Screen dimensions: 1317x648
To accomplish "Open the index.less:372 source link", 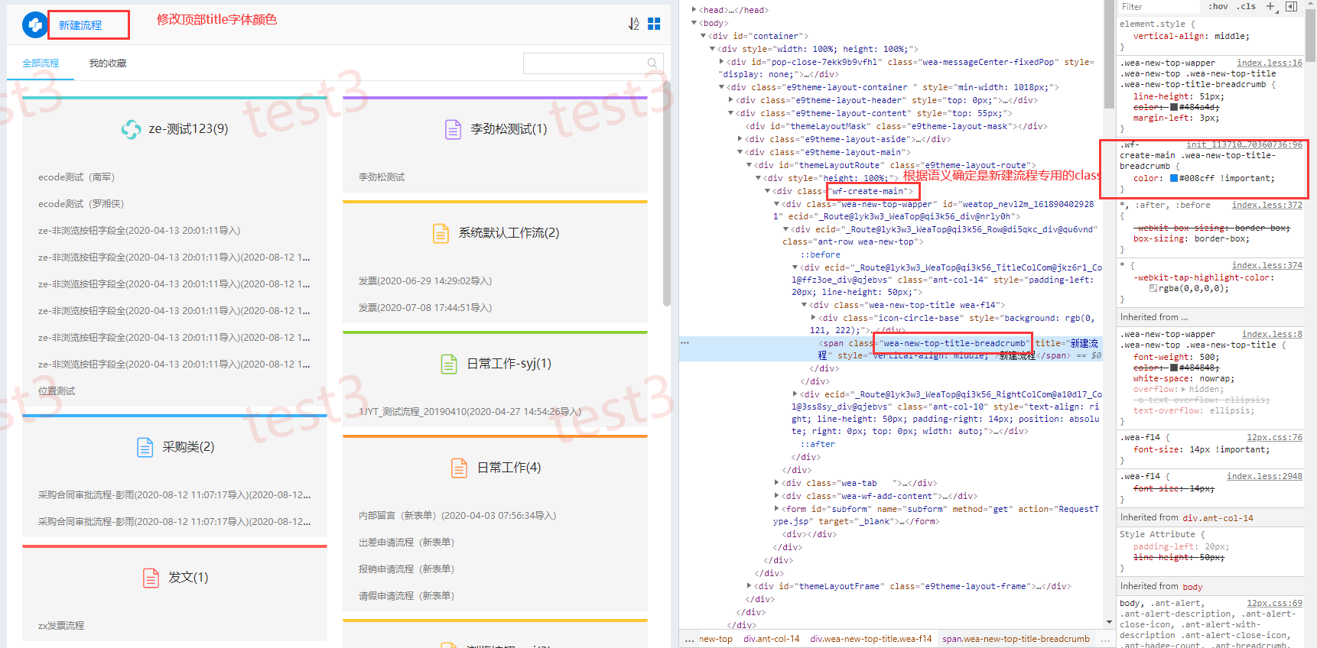I will (1267, 205).
